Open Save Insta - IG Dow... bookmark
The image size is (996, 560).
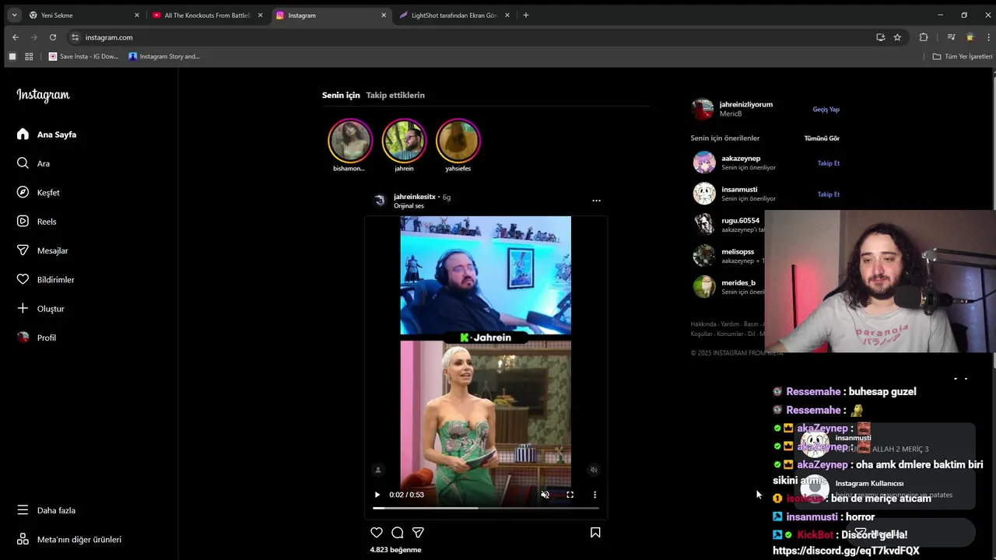84,56
